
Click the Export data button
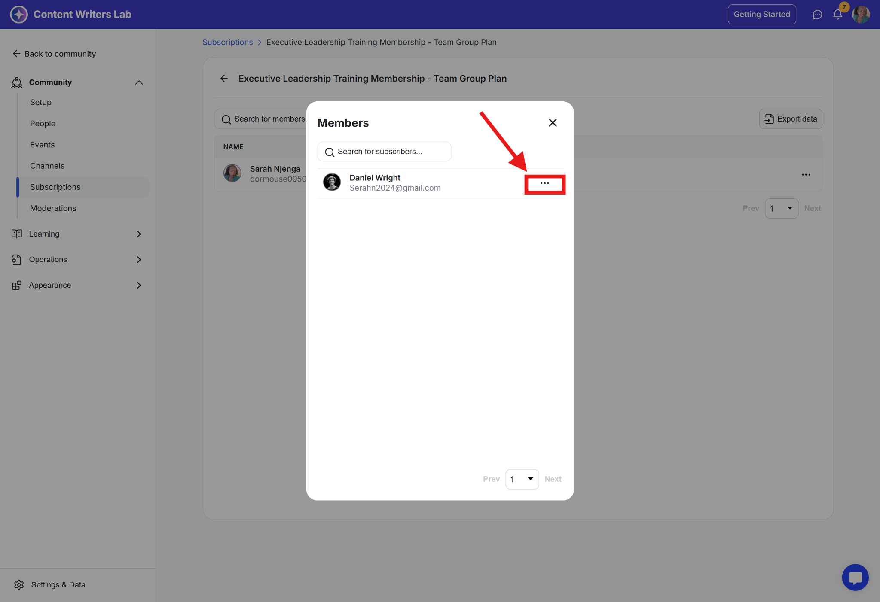pyautogui.click(x=790, y=119)
